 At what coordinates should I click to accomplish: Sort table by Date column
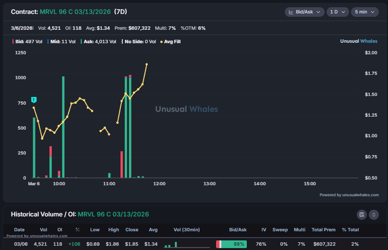pos(19,229)
